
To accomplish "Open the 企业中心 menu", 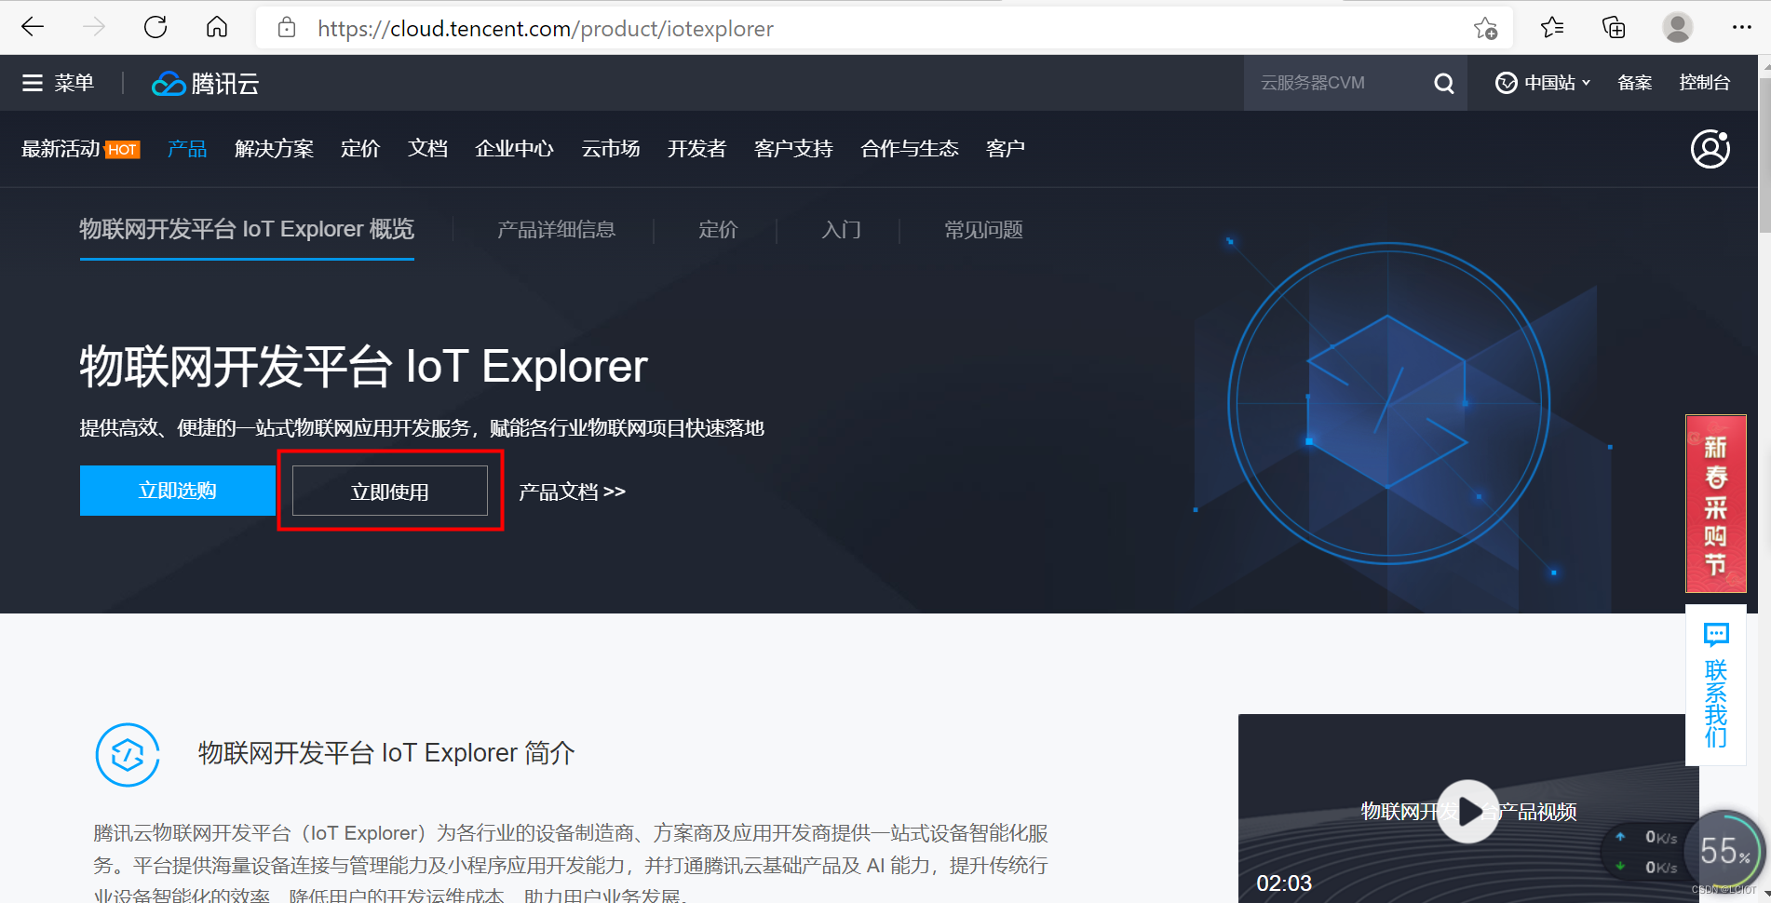I will 514,149.
